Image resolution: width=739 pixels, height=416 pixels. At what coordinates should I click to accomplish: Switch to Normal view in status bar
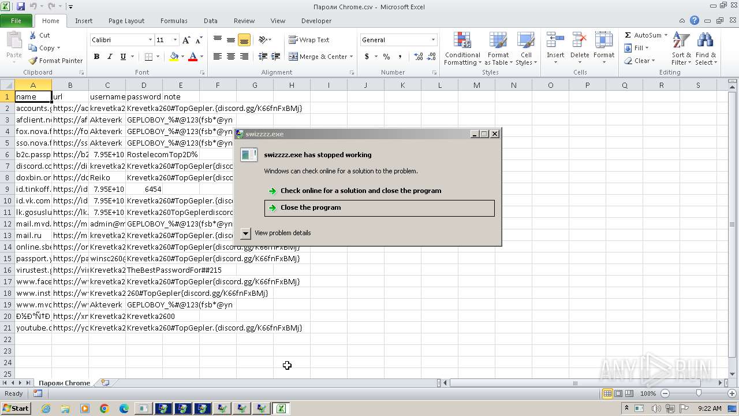coord(607,393)
